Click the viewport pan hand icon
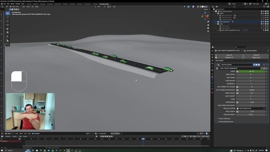The width and height of the screenshot is (270, 152). (x=208, y=25)
